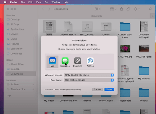Open the More actions ellipsis menu
156x114 pixels.
(x=137, y=9)
